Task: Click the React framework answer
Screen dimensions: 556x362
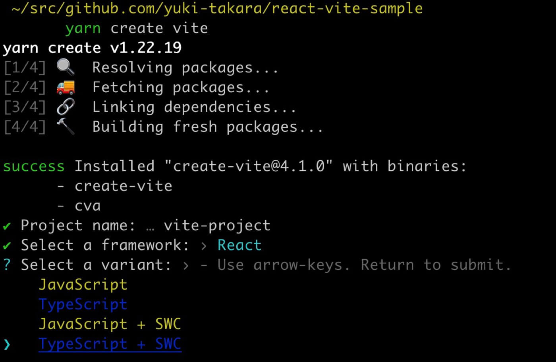Action: click(239, 245)
